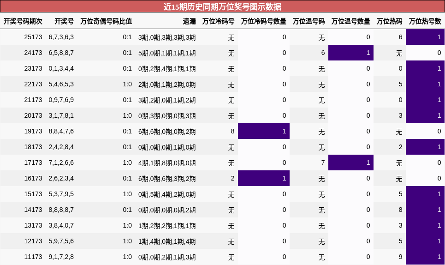Click purple cold-count cell in row 16173
The image size is (445, 265).
click(264, 178)
